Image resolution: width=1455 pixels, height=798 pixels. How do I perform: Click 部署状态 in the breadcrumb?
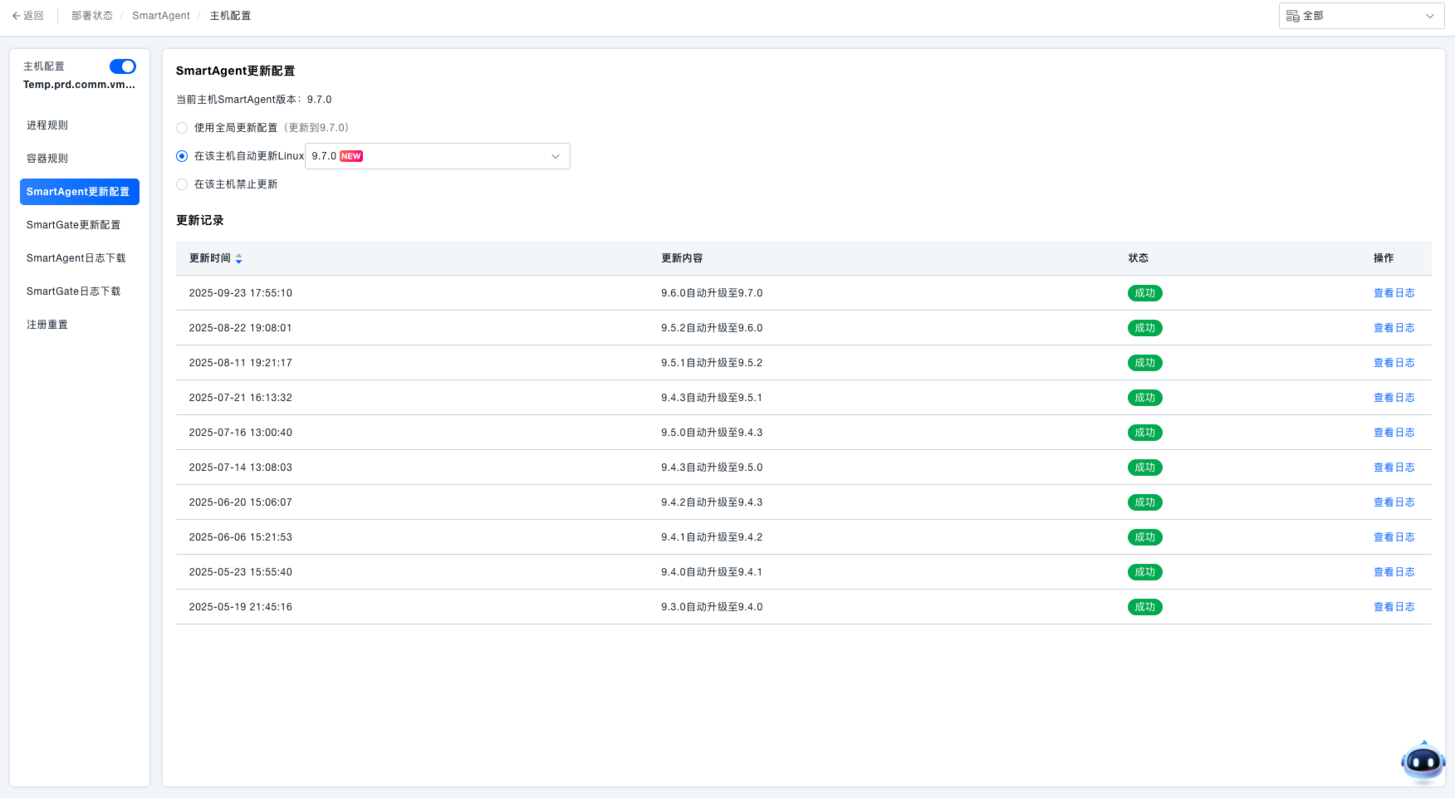(92, 16)
